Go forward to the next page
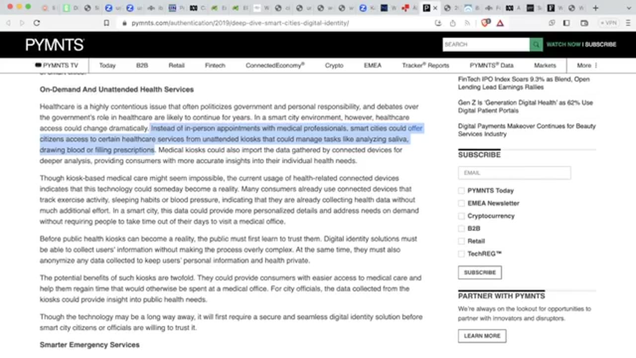This screenshot has width=636, height=358. point(22,23)
